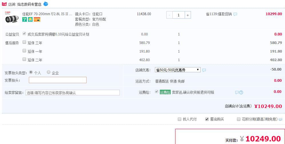285x144 pixels.
Task: Check the 延保 一年 warranty option
Action: pos(24,51)
